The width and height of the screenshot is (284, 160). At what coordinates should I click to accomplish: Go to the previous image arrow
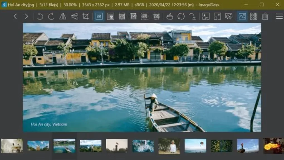pyautogui.click(x=15, y=16)
